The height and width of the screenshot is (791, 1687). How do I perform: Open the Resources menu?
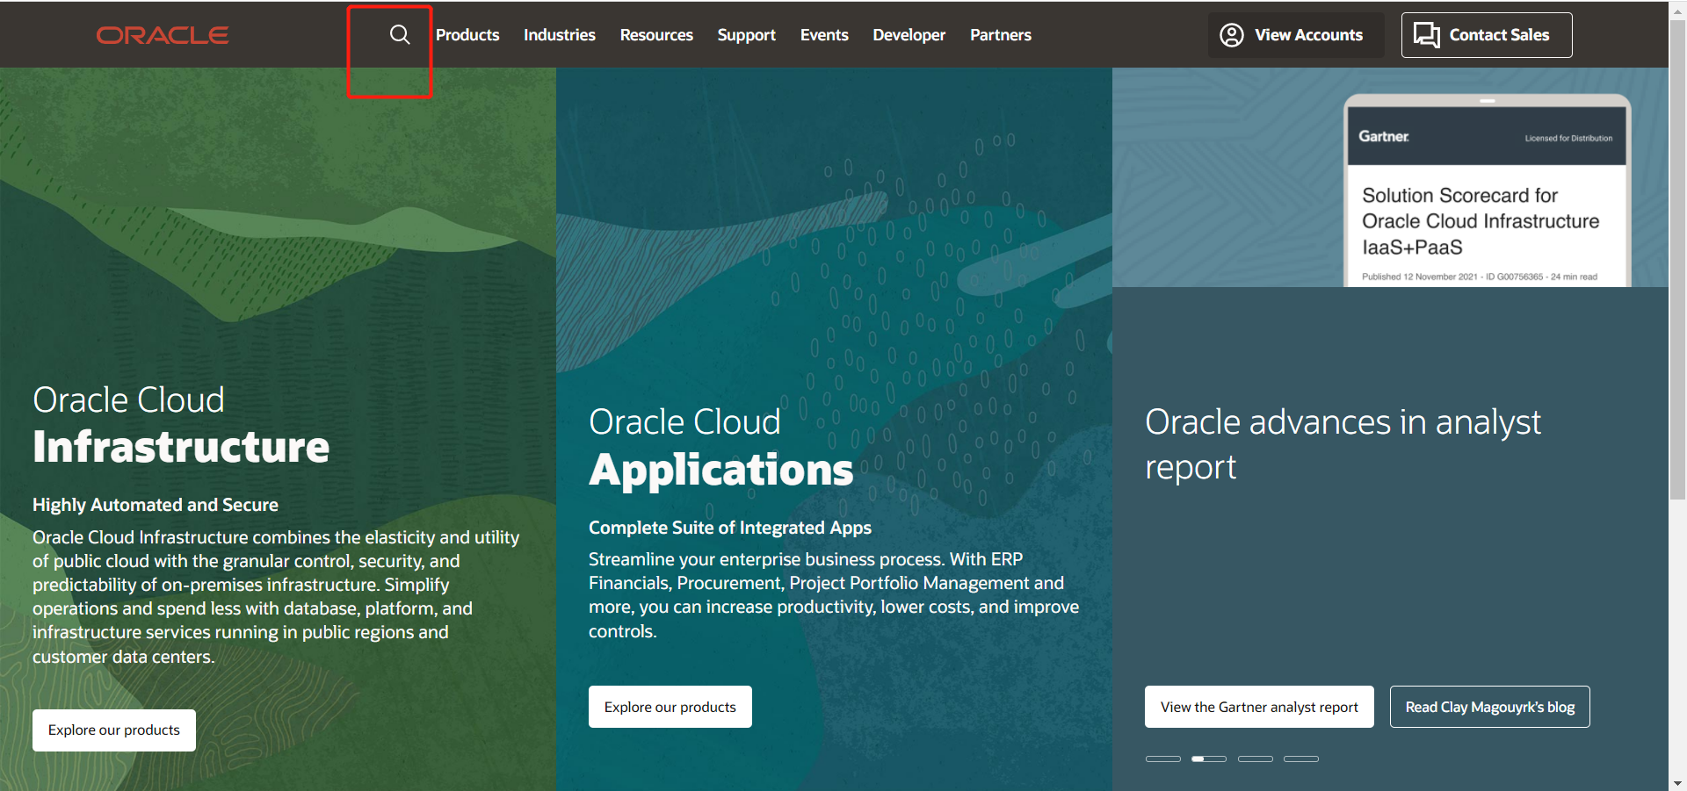(x=656, y=35)
